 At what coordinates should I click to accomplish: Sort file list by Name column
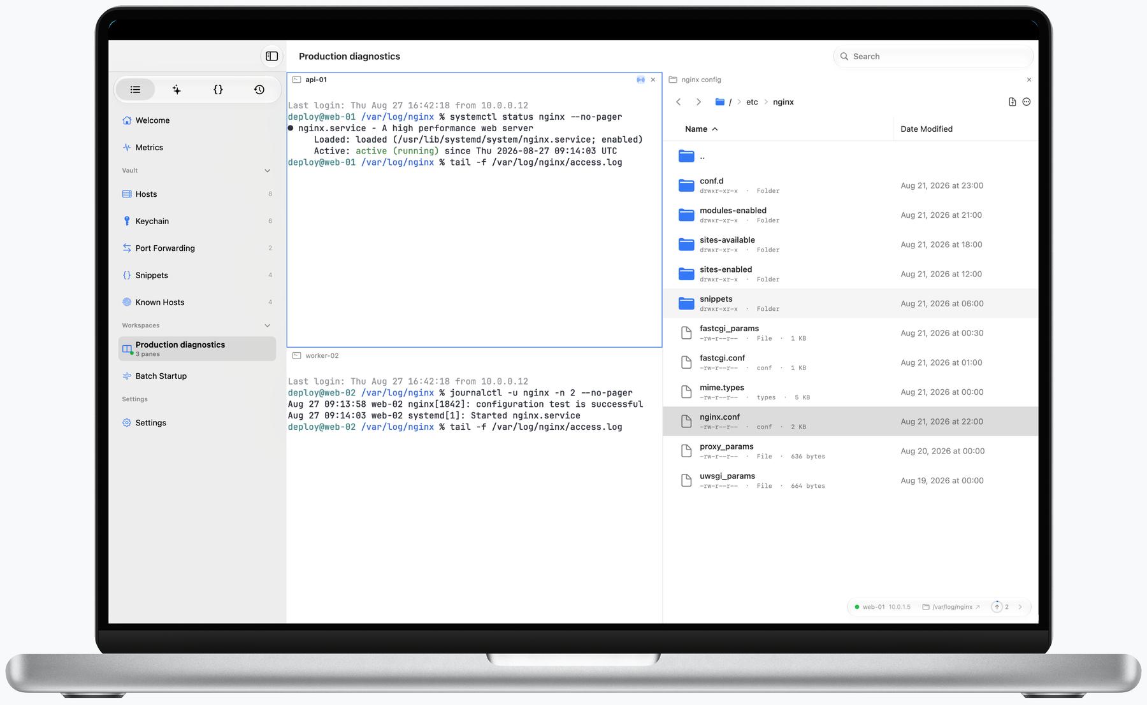[701, 129]
